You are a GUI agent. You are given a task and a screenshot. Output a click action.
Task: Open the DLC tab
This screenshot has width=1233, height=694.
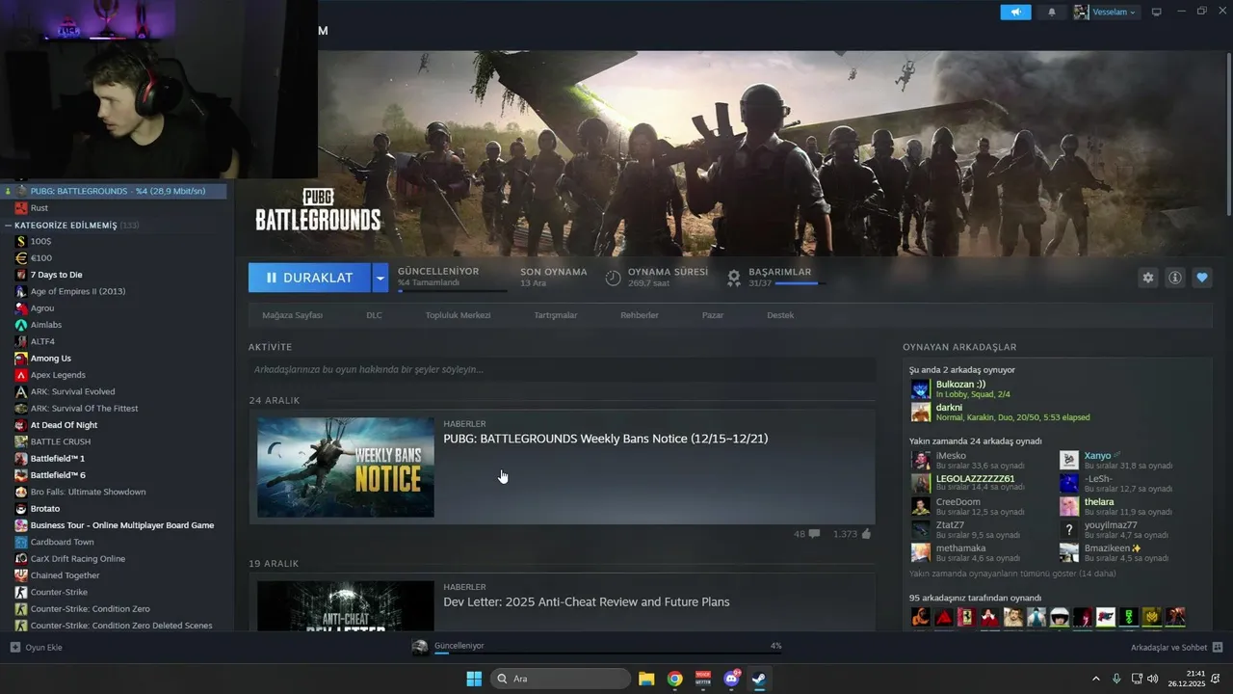point(374,315)
